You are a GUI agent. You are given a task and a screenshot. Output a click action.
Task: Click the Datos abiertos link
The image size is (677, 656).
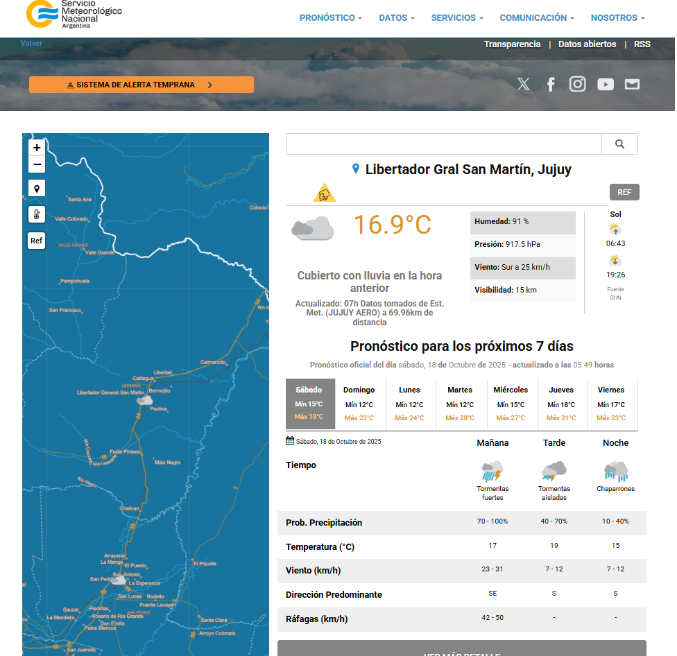tap(587, 44)
